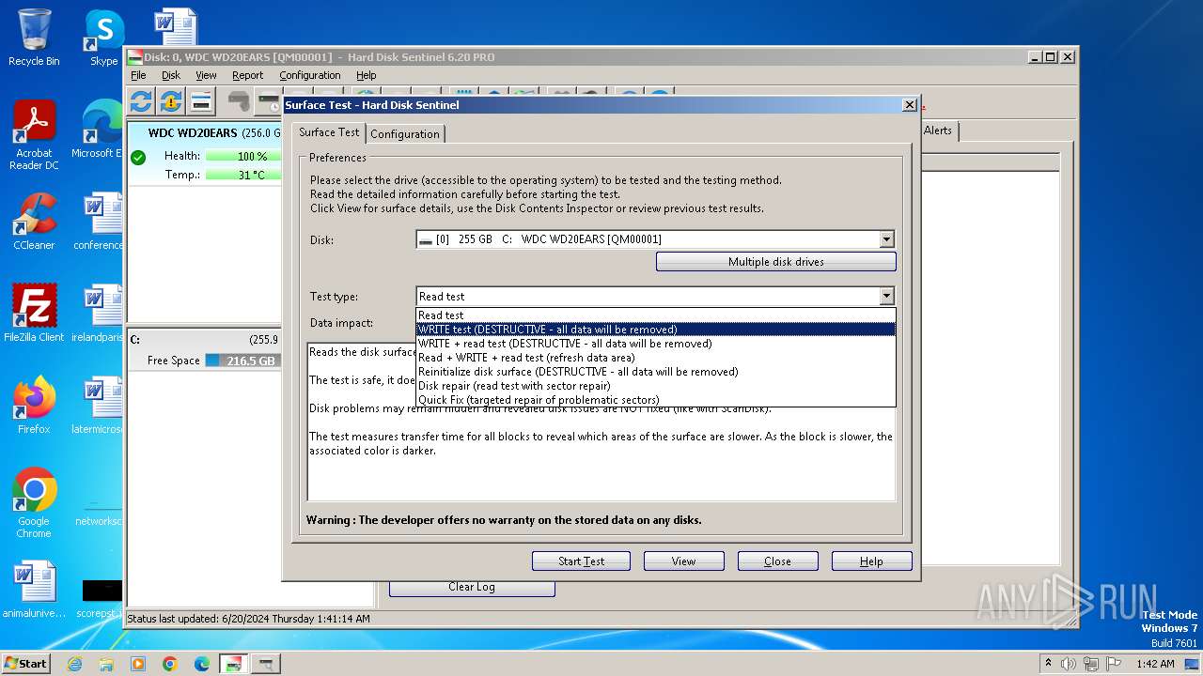Viewport: 1203px width, 676px height.
Task: Click the Surface Test taskbar button
Action: (x=266, y=664)
